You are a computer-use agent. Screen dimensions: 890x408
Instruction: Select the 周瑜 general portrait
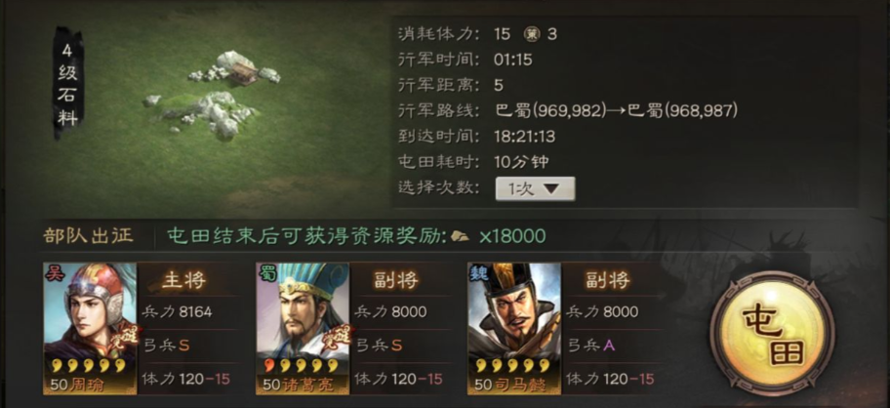pyautogui.click(x=90, y=329)
